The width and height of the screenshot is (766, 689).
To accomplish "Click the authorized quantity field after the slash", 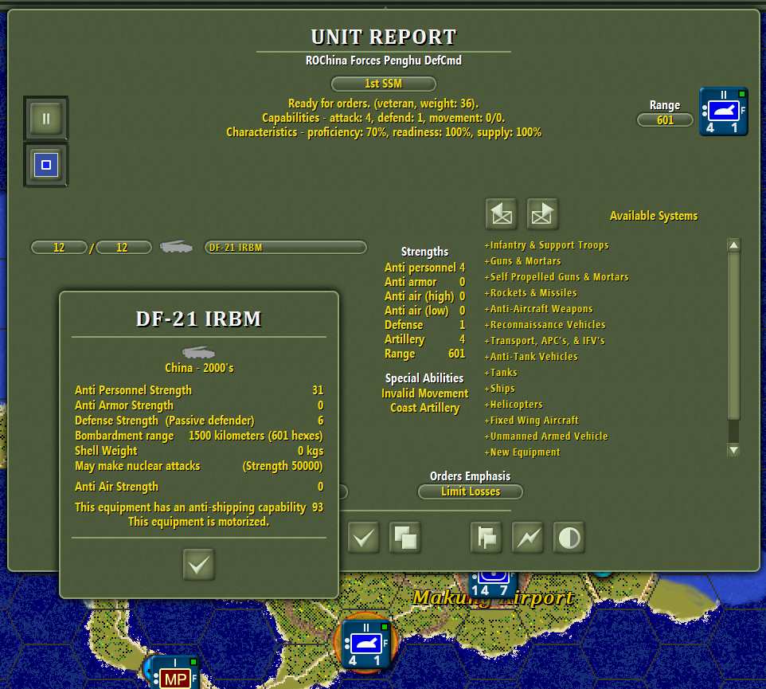I will coord(123,247).
